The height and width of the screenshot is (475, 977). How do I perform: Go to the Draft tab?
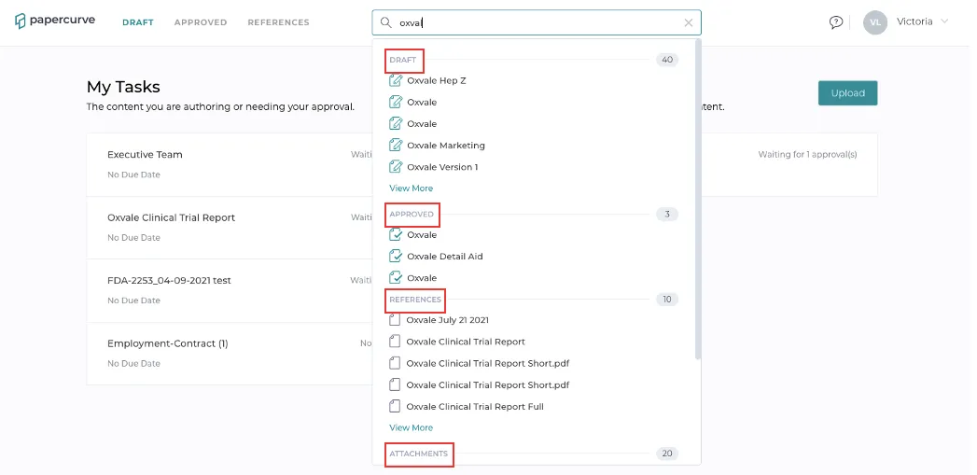(x=138, y=22)
